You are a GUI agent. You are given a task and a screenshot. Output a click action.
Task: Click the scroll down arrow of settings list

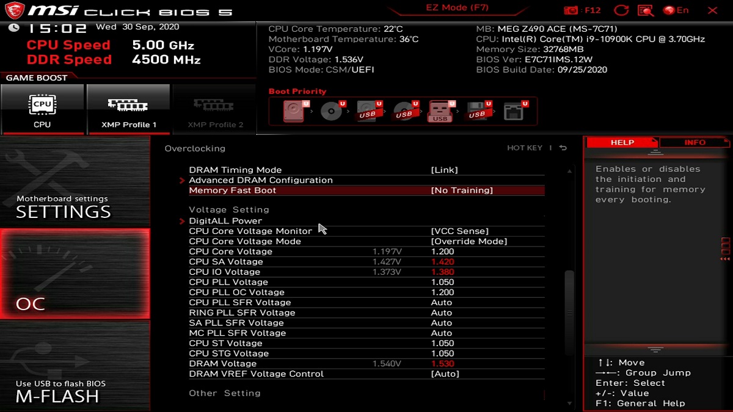569,403
